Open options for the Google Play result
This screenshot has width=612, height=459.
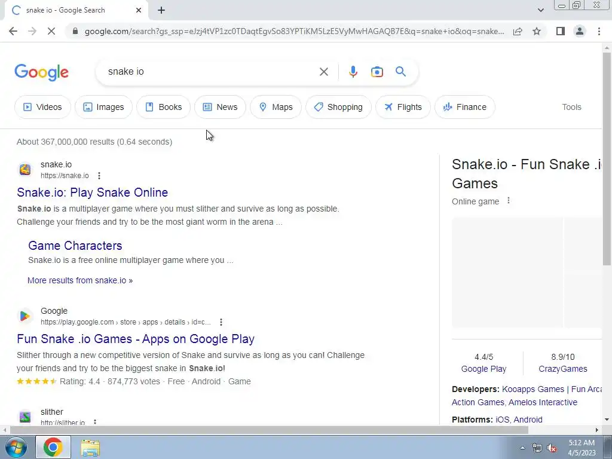pos(221,322)
